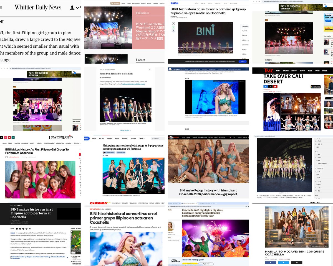Click Try now in the Adobe ad
333x266 pixels.
(x=328, y=21)
